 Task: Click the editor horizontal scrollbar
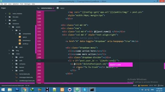[89, 83]
